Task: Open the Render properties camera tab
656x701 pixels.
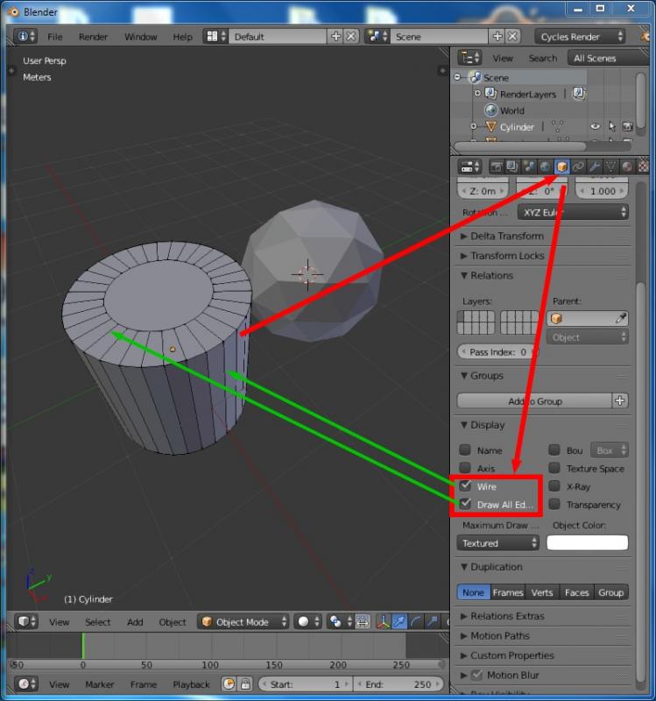Action: (x=496, y=166)
